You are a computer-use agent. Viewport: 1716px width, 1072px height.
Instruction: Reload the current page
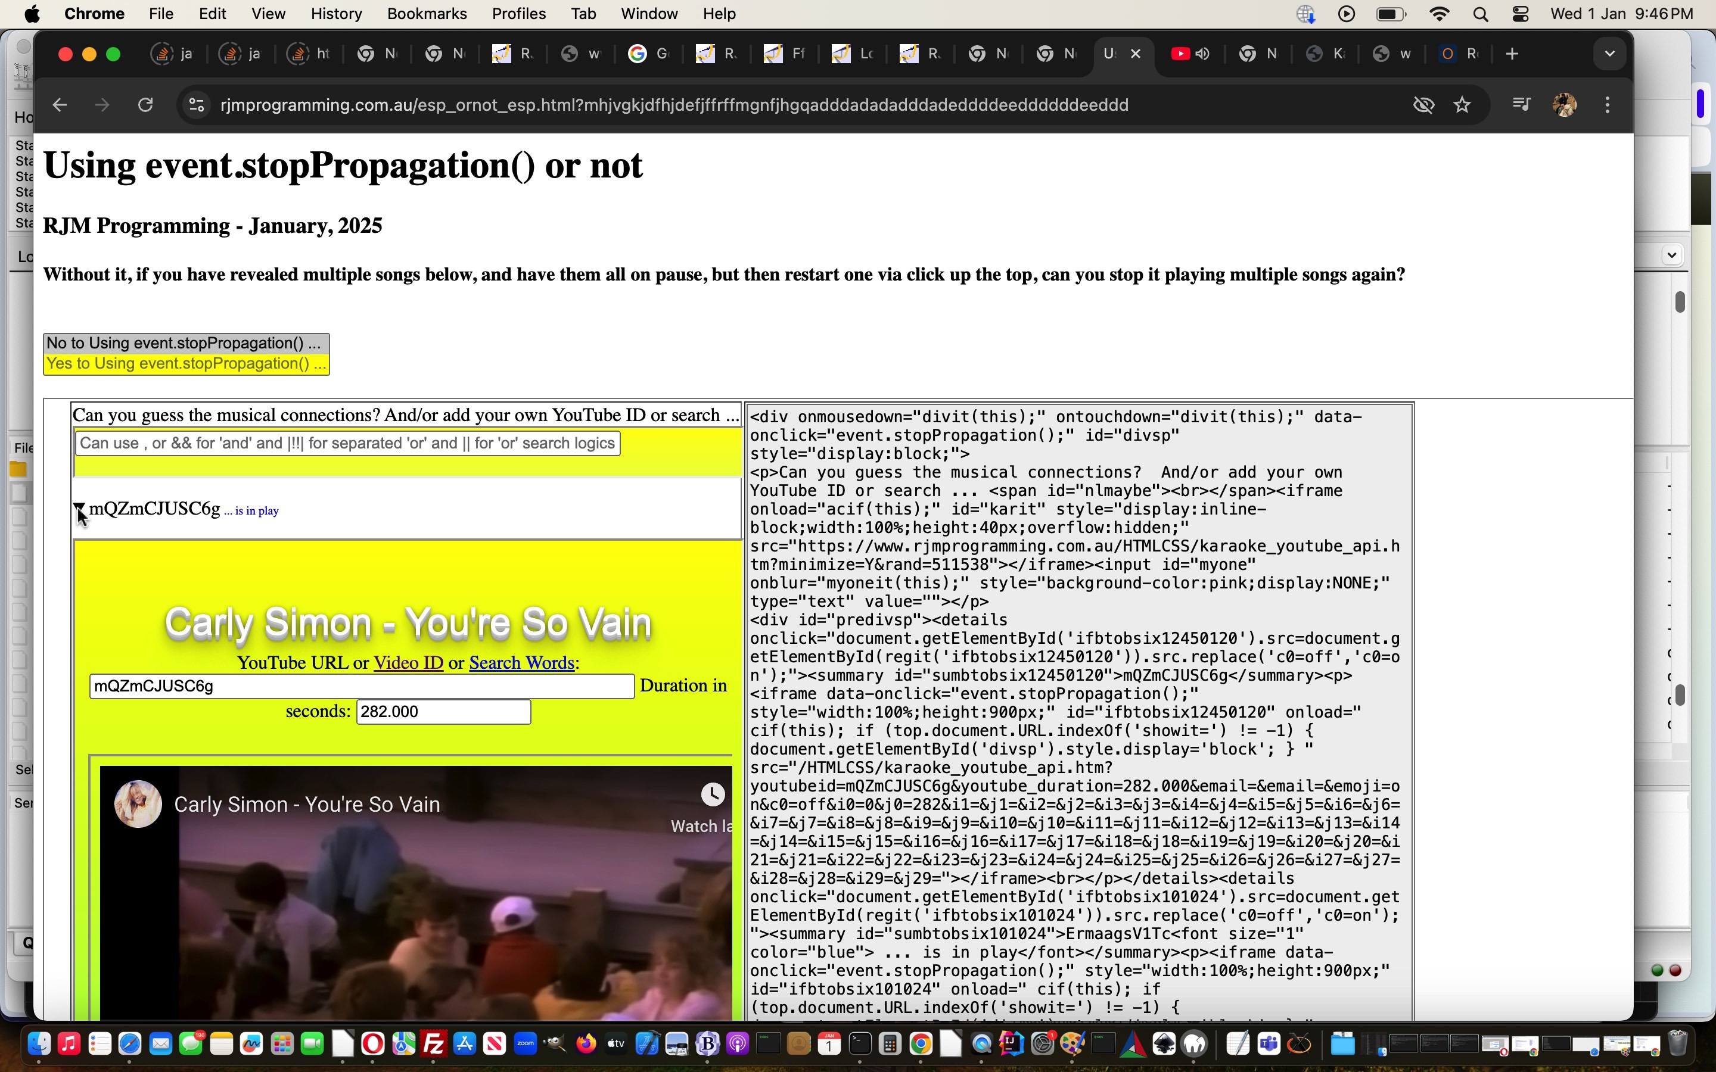tap(145, 105)
